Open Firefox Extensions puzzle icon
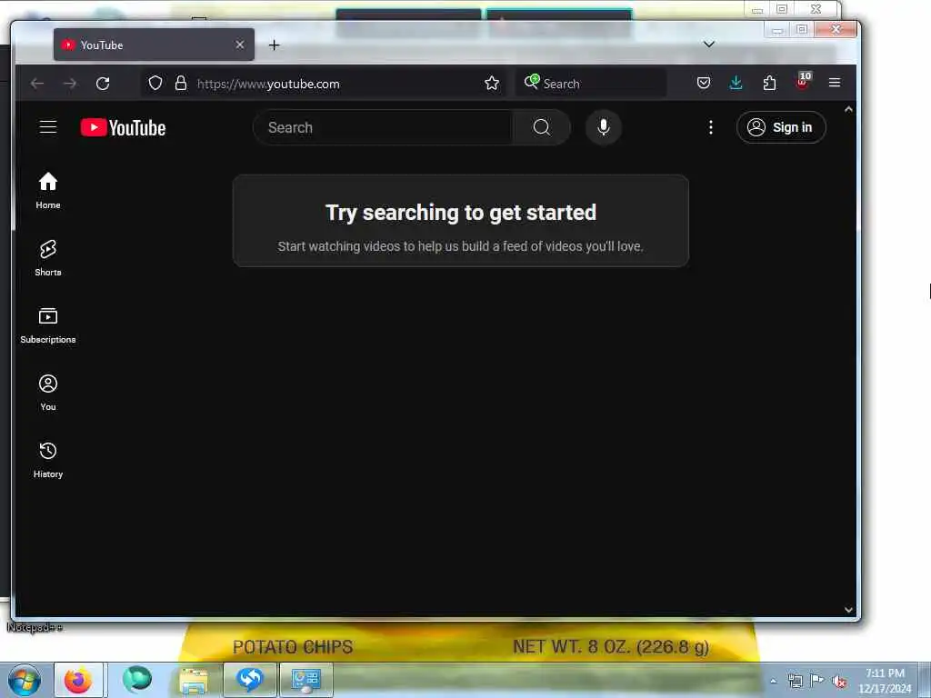The height and width of the screenshot is (698, 931). [769, 83]
